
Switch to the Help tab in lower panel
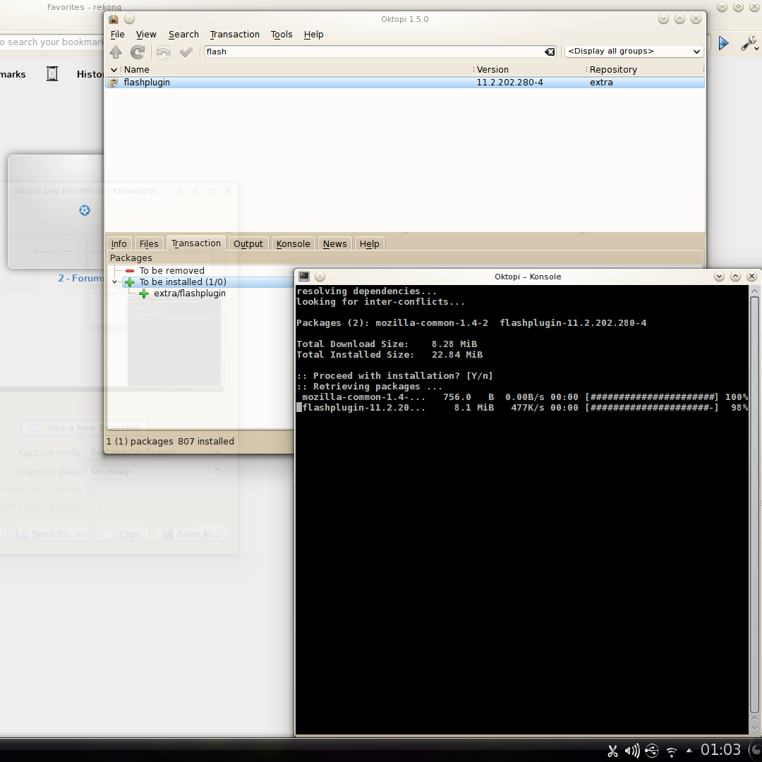(x=369, y=243)
